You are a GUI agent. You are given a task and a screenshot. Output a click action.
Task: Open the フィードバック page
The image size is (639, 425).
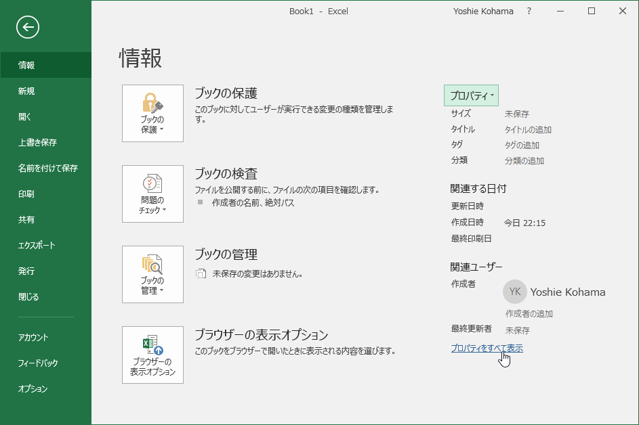click(45, 363)
